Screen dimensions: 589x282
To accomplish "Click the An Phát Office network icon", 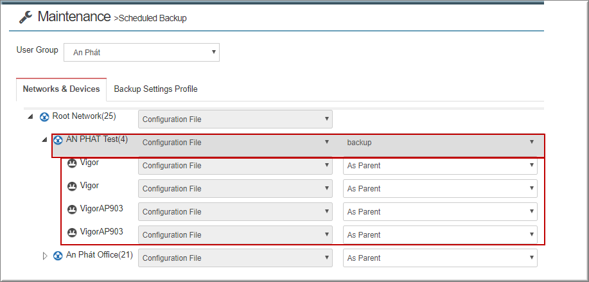I will point(58,256).
